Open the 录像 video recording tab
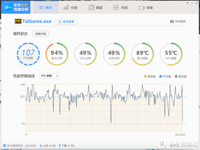Screen dimensions: 200x150 pyautogui.click(x=145, y=7)
